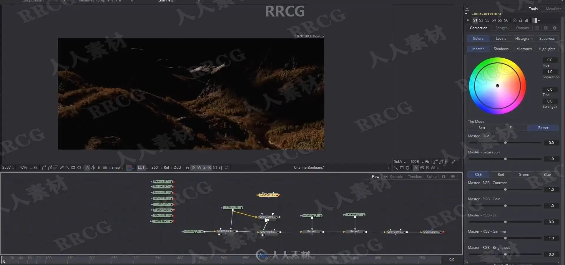Select the Red channel button
Viewport: 565px width, 265px height.
pyautogui.click(x=501, y=175)
